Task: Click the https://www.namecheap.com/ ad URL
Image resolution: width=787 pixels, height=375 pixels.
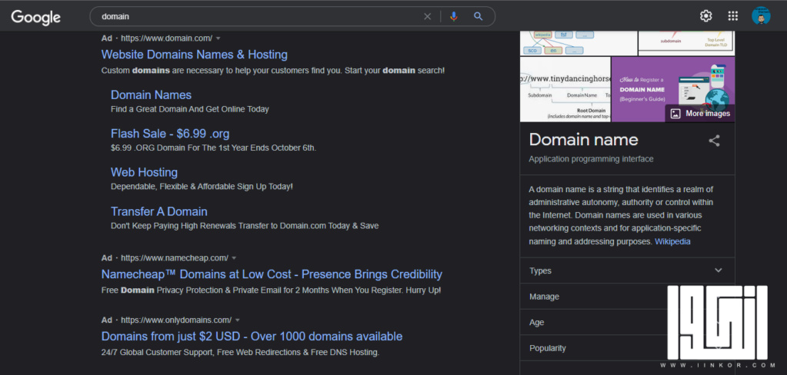Action: point(175,257)
